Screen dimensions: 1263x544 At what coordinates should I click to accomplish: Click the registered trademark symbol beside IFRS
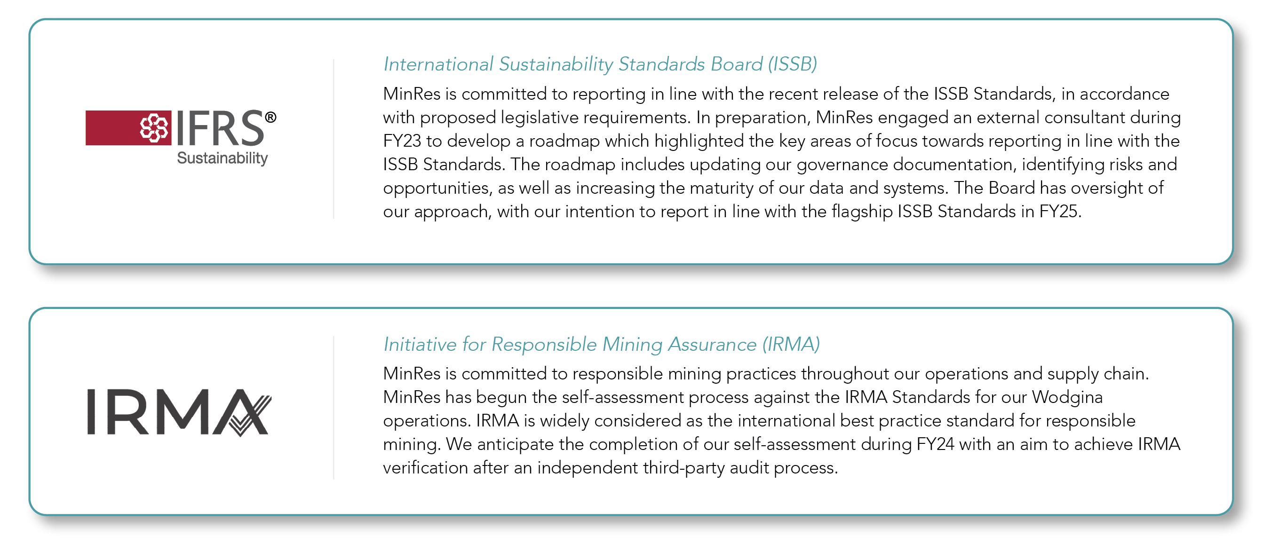click(x=270, y=118)
